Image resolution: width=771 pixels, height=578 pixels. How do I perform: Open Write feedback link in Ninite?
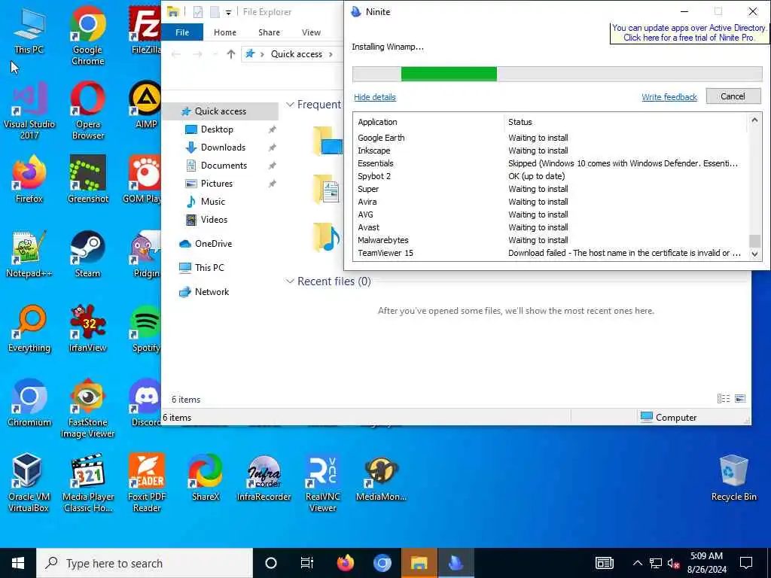[x=669, y=97]
